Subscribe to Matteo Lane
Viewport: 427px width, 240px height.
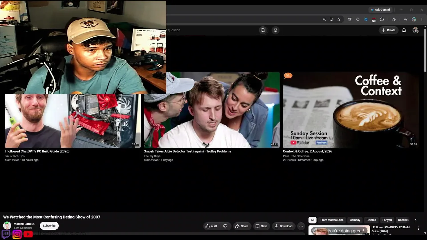pyautogui.click(x=49, y=226)
